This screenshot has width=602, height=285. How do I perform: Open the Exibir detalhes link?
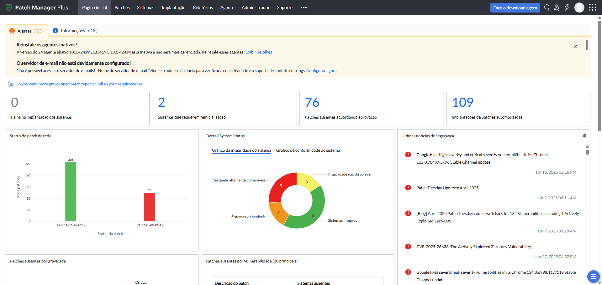(x=259, y=52)
